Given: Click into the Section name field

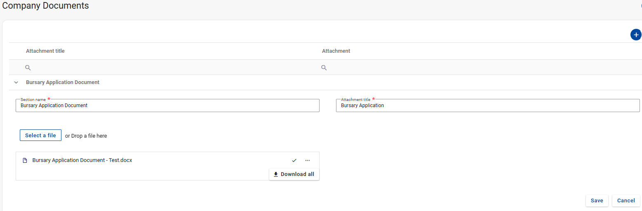Looking at the screenshot, I should [167, 105].
